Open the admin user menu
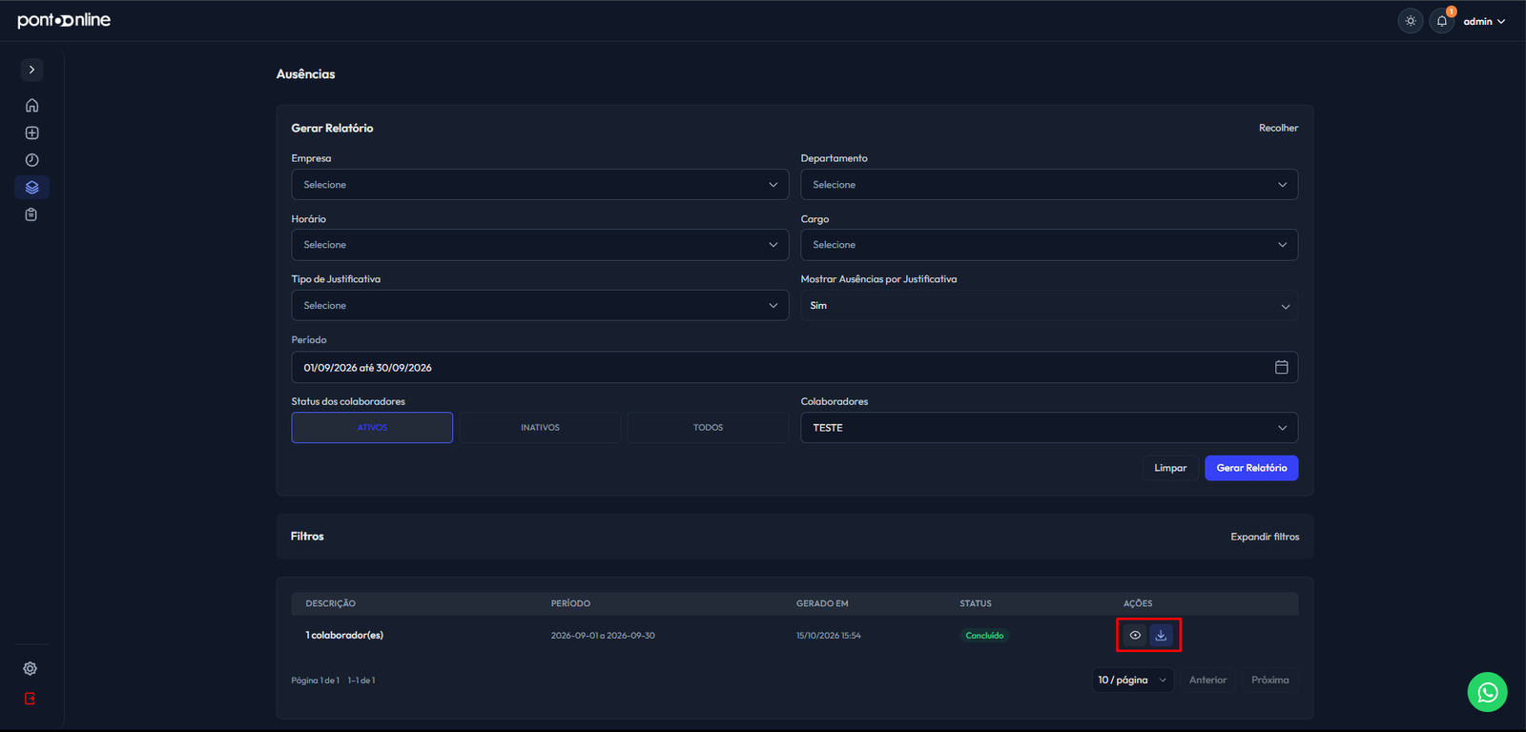1526x732 pixels. [x=1484, y=21]
